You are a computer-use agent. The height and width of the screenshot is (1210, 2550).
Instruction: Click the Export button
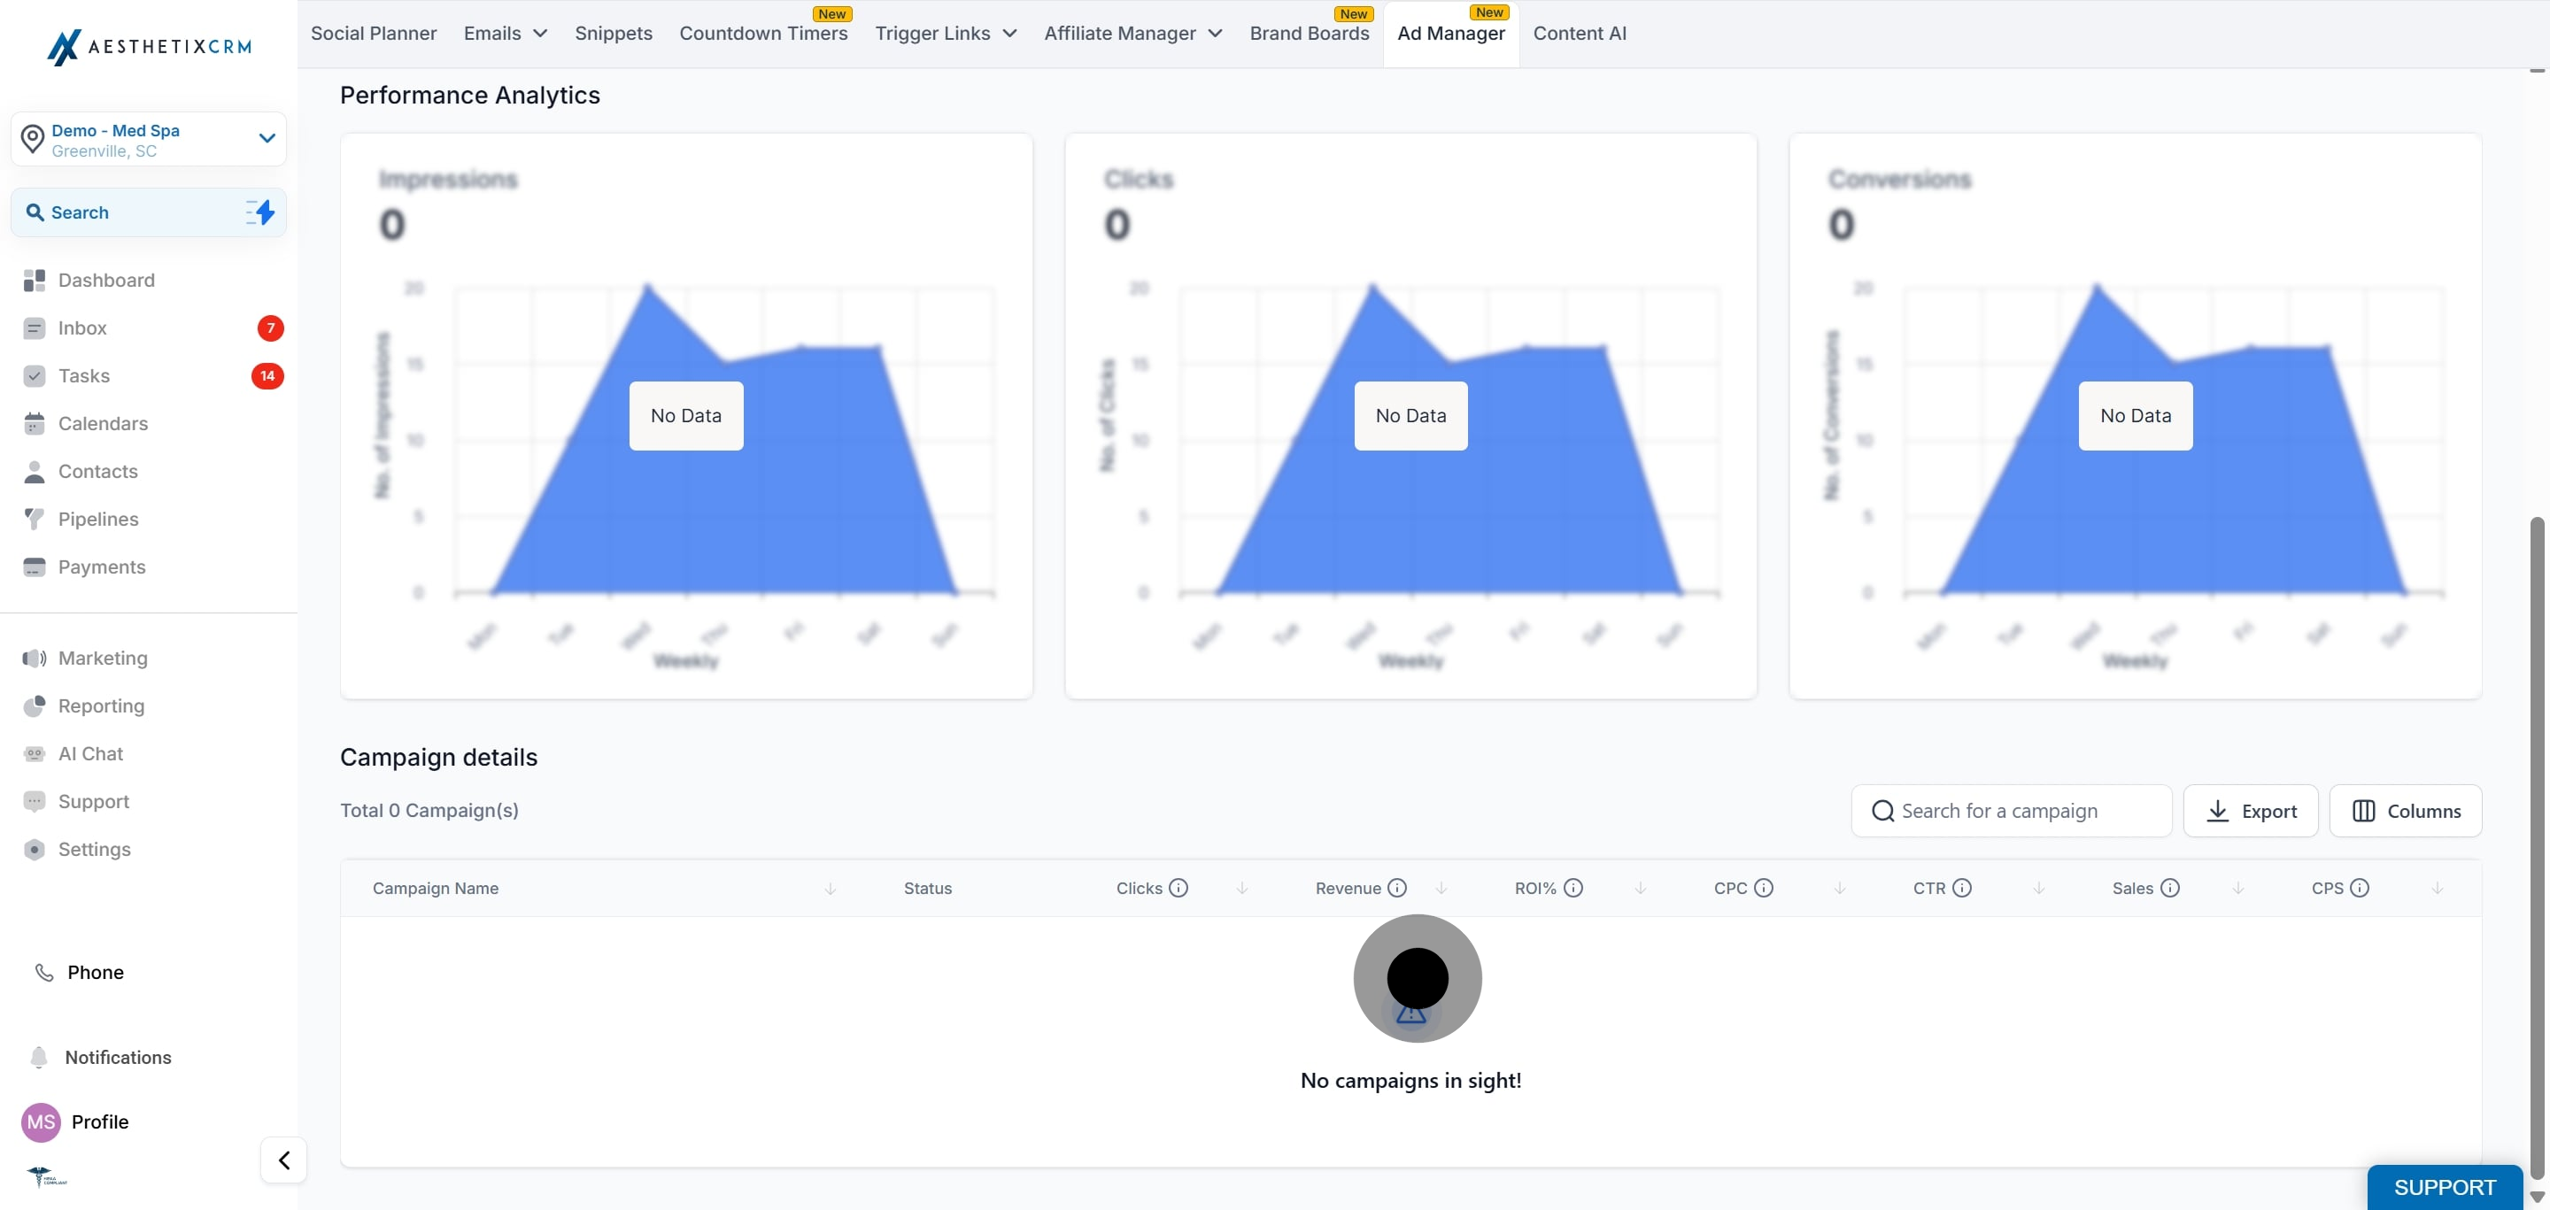pos(2250,810)
